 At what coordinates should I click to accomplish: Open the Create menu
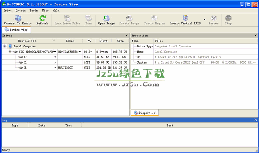pos(20,11)
